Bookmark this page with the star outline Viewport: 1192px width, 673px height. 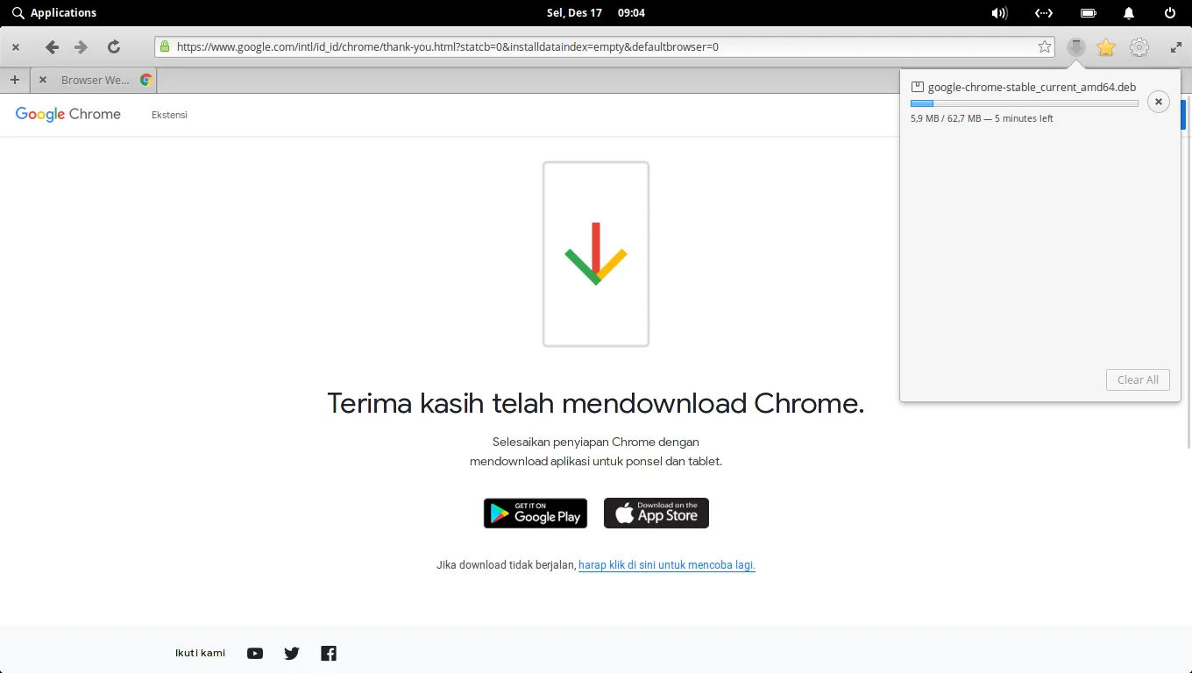tap(1045, 47)
